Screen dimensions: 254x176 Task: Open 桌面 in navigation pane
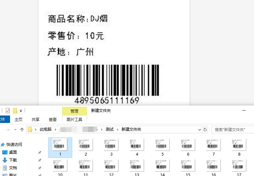(13, 152)
